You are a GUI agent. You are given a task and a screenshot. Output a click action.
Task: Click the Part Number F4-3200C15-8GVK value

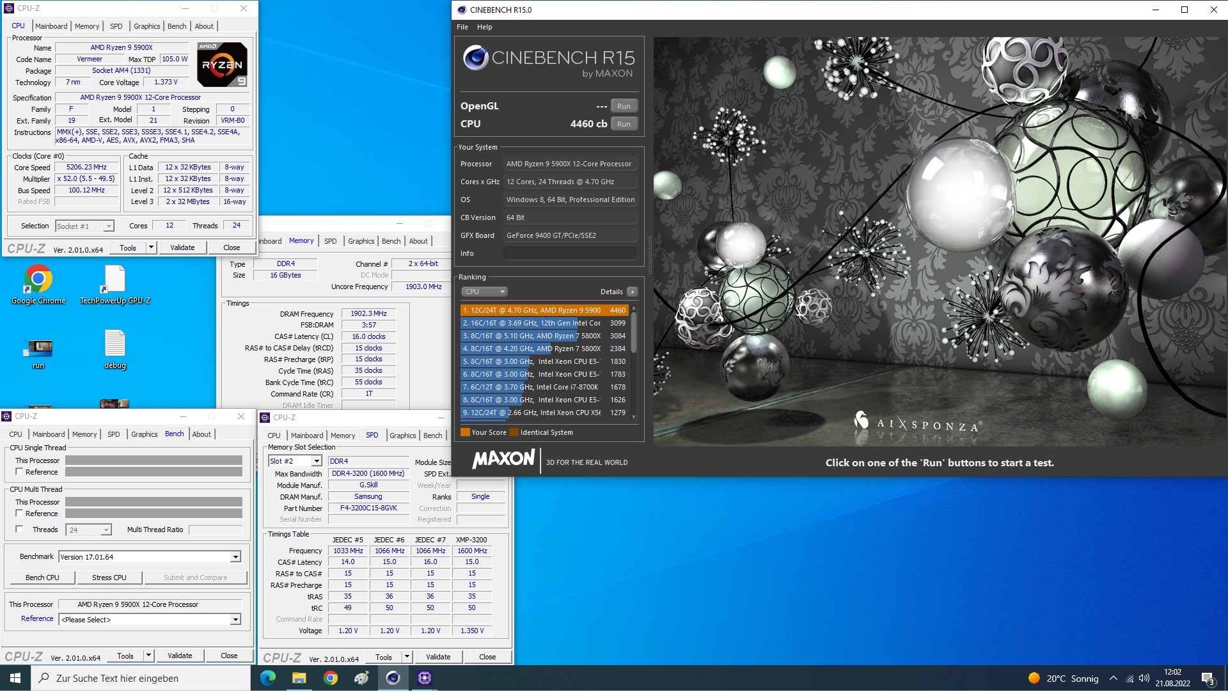click(x=368, y=508)
